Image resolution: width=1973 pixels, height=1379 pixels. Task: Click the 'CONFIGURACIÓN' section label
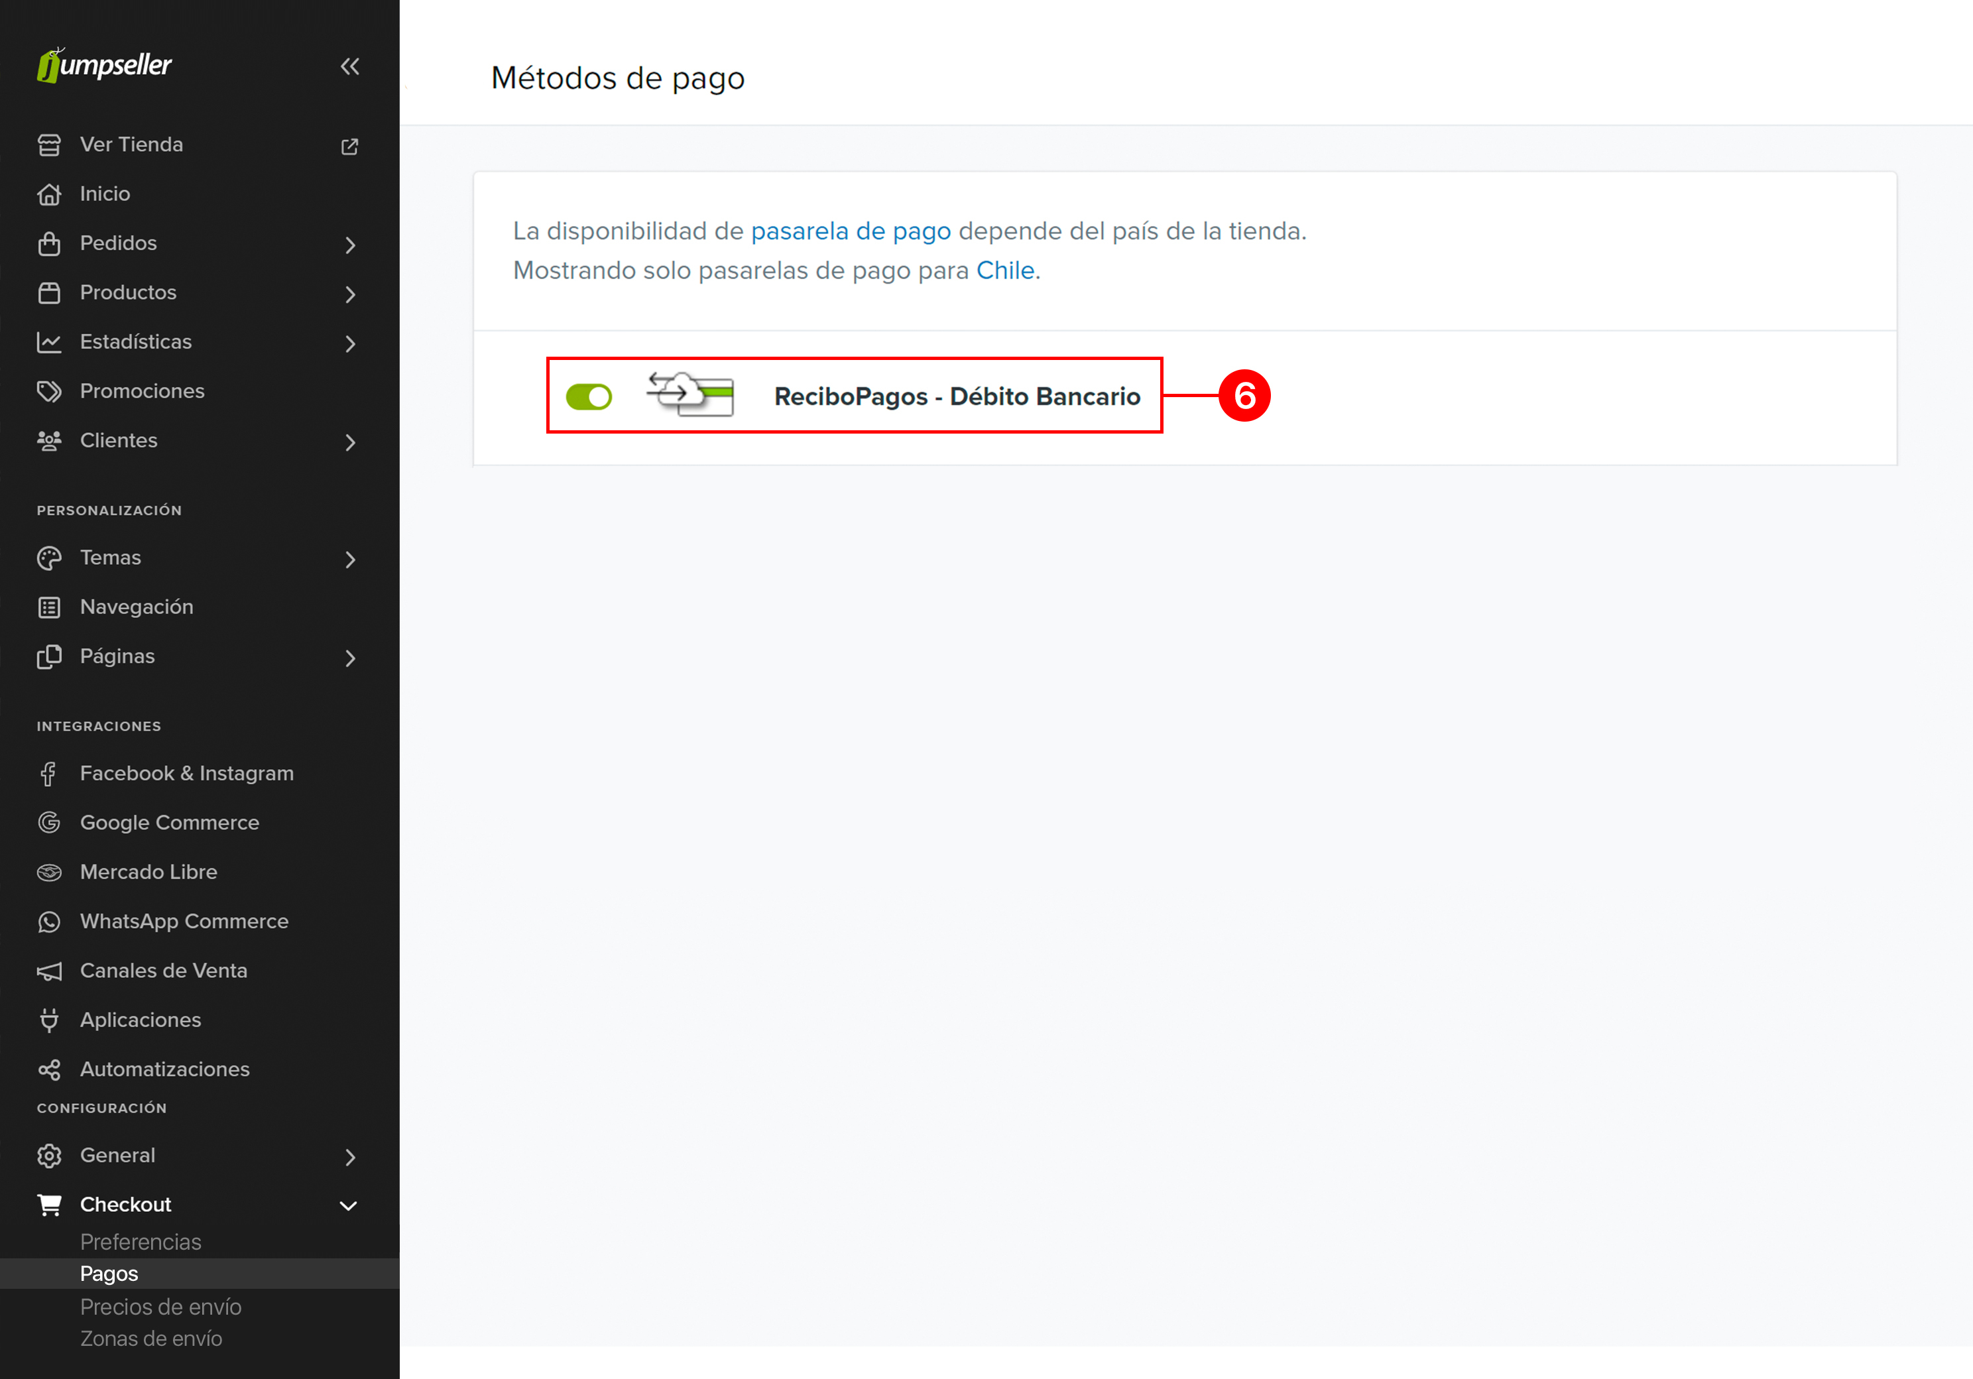pyautogui.click(x=101, y=1109)
